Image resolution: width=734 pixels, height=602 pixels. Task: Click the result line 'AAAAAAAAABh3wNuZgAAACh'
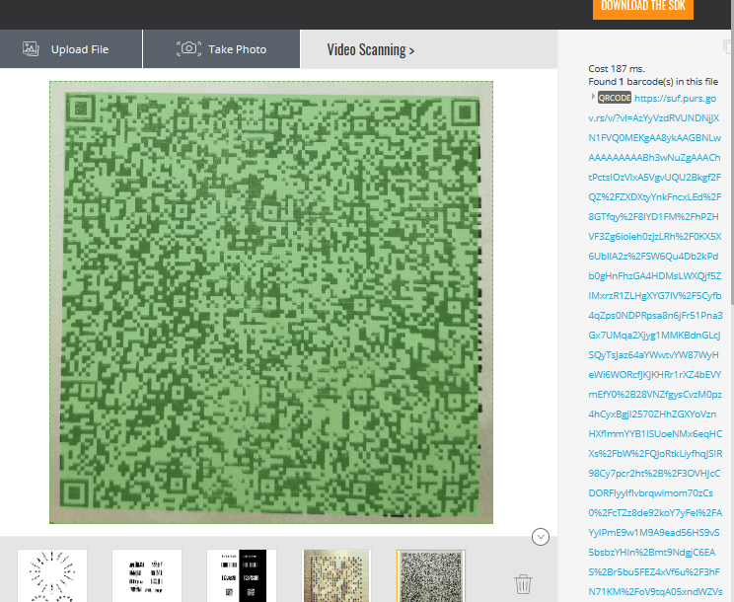pyautogui.click(x=654, y=157)
